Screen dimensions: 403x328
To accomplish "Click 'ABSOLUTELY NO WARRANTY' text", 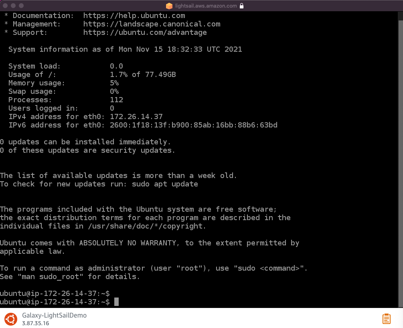I will (128, 243).
